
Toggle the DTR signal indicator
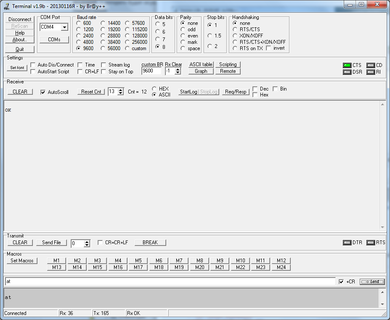(x=347, y=243)
